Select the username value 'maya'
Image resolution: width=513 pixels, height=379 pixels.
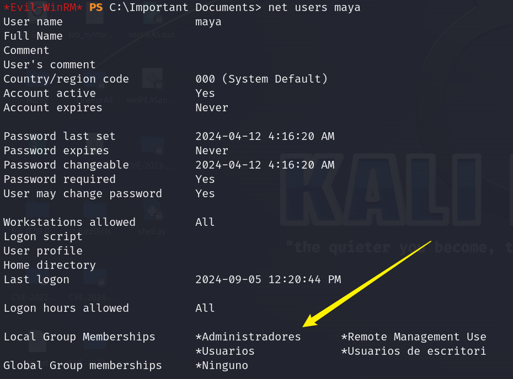click(208, 22)
